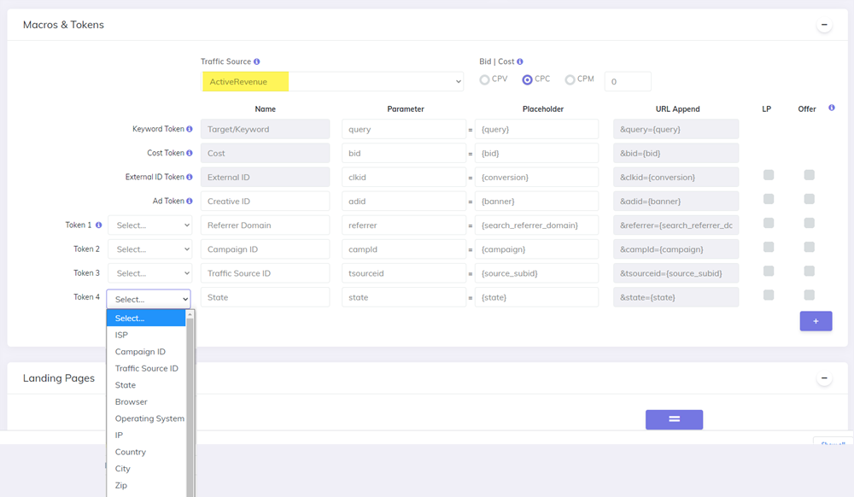
Task: Collapse the Macros & Tokens panel
Action: 824,25
